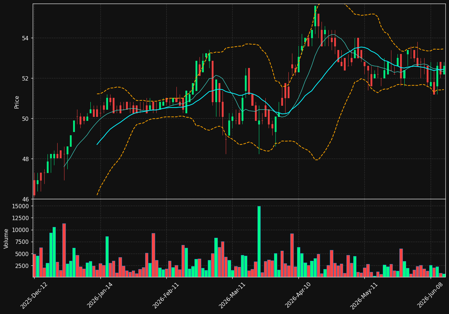This screenshot has width=449, height=314.
Task: Select the 2025-Dec-12 date label
Action: click(x=34, y=295)
